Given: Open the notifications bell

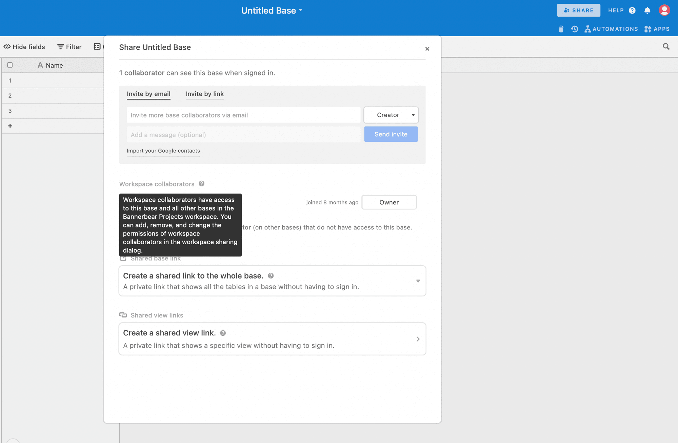Looking at the screenshot, I should click(647, 10).
